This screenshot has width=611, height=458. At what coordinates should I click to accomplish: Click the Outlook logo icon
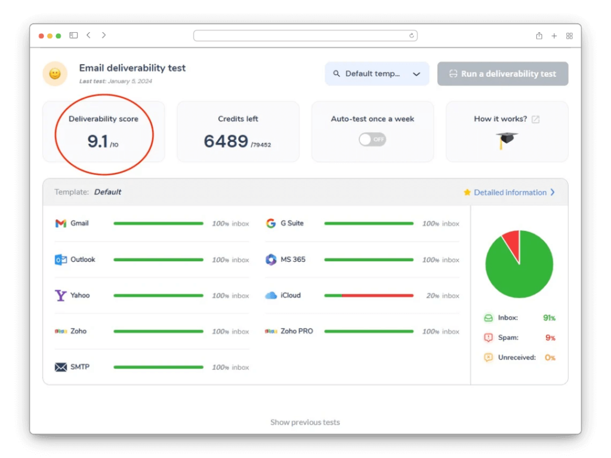(x=60, y=259)
